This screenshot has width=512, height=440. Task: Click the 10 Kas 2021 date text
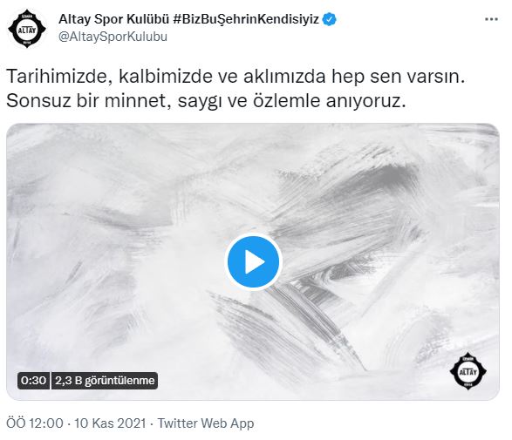click(110, 423)
